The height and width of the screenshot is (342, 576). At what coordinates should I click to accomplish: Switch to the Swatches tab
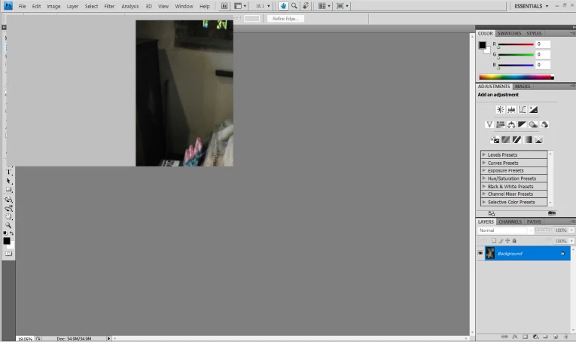(509, 33)
